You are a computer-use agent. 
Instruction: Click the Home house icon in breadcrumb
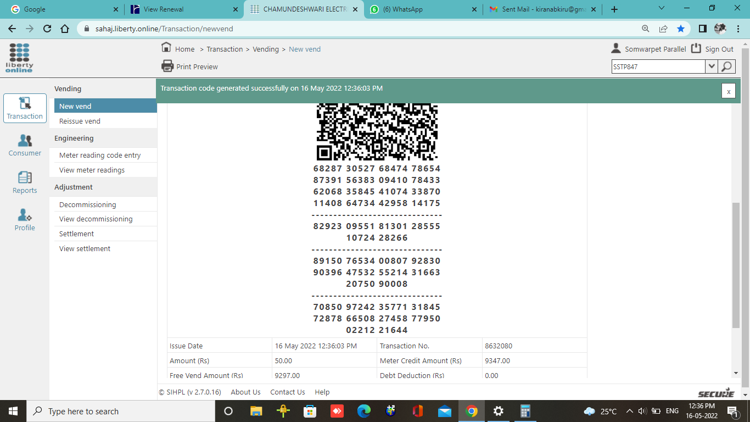tap(166, 48)
